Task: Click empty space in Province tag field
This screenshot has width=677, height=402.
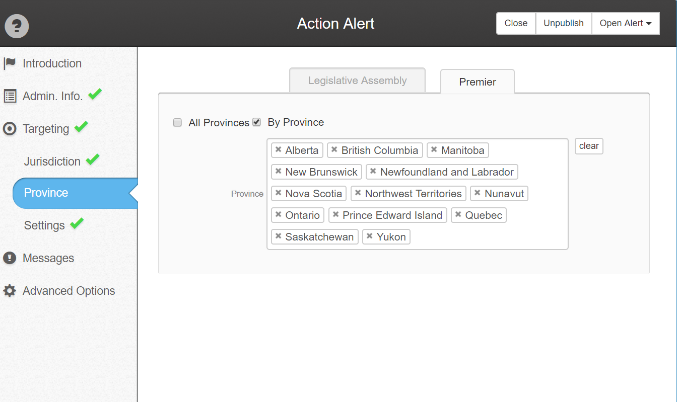Action: click(x=489, y=236)
